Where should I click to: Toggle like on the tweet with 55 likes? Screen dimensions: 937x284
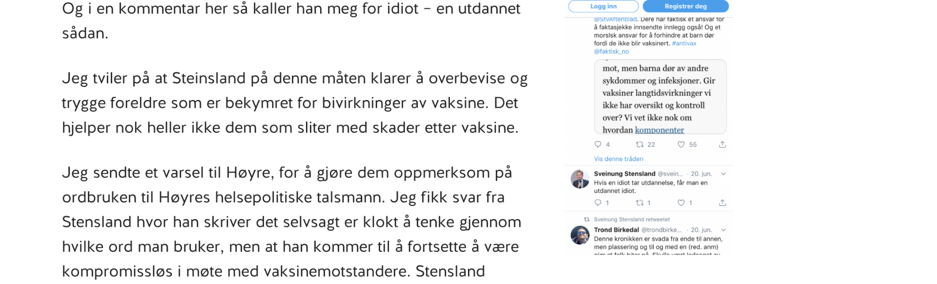680,144
